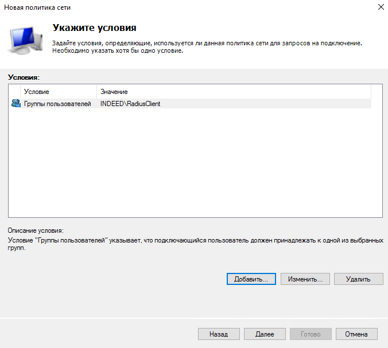388x348 pixels.
Task: Select the Группы пользователей condition row
Action: pos(57,104)
